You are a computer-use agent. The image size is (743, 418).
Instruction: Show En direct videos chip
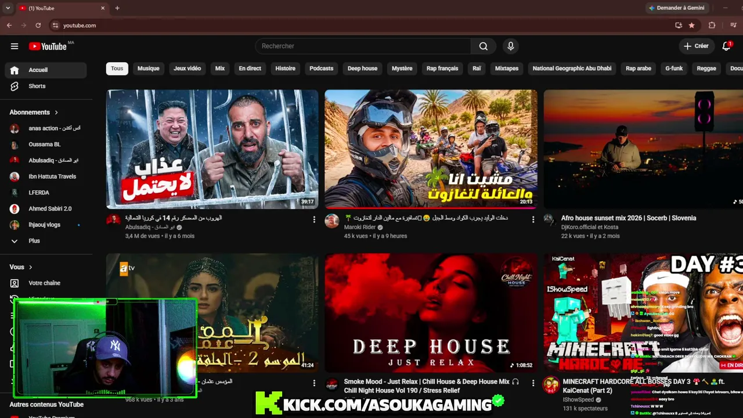(x=250, y=69)
